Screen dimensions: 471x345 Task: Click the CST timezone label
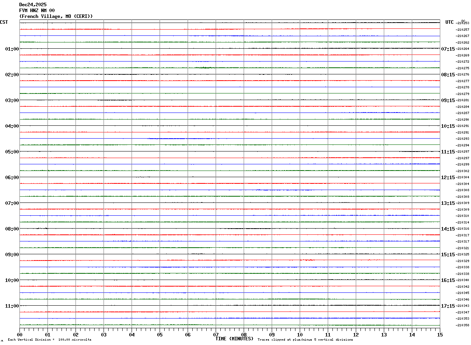click(4, 22)
